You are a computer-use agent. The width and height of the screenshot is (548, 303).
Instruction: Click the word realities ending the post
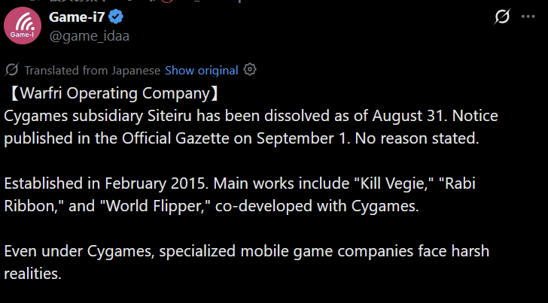(x=32, y=274)
